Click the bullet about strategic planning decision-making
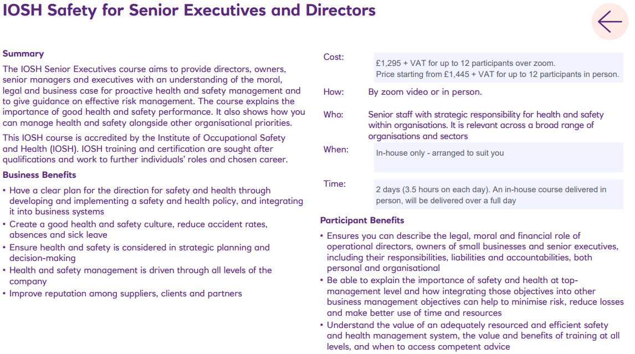The image size is (635, 354). pyautogui.click(x=136, y=252)
